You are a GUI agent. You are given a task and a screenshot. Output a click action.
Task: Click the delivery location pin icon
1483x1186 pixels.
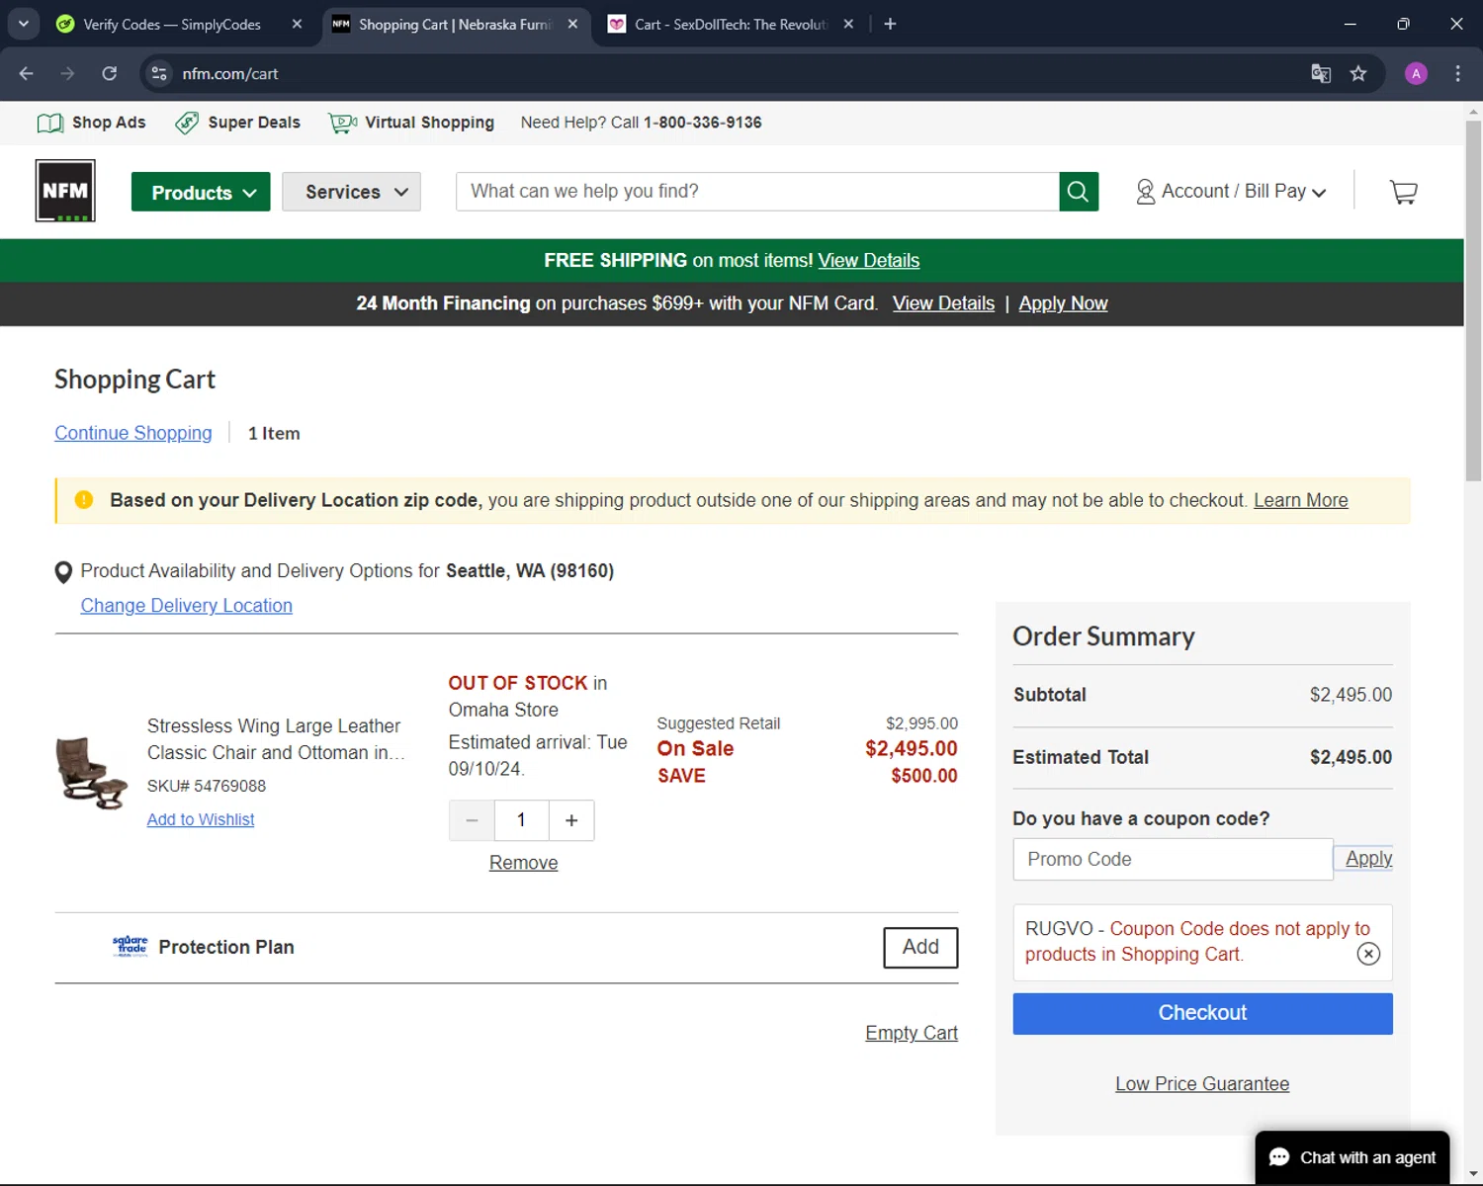click(x=63, y=572)
